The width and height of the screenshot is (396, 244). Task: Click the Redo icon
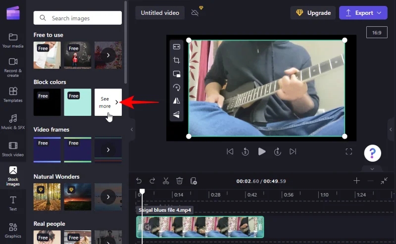pos(152,181)
